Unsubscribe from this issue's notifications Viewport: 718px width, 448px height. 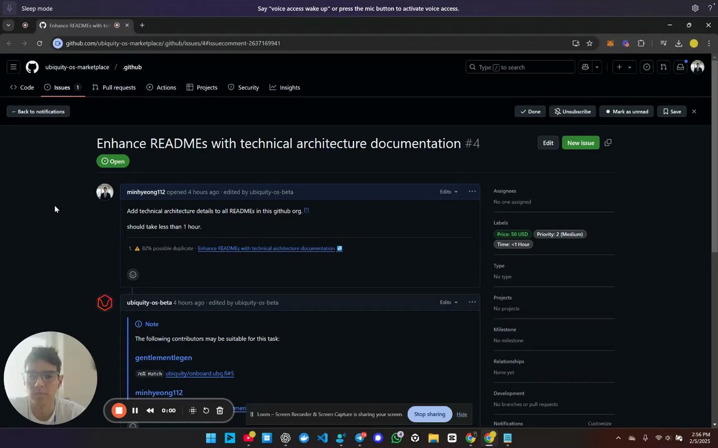tap(572, 111)
